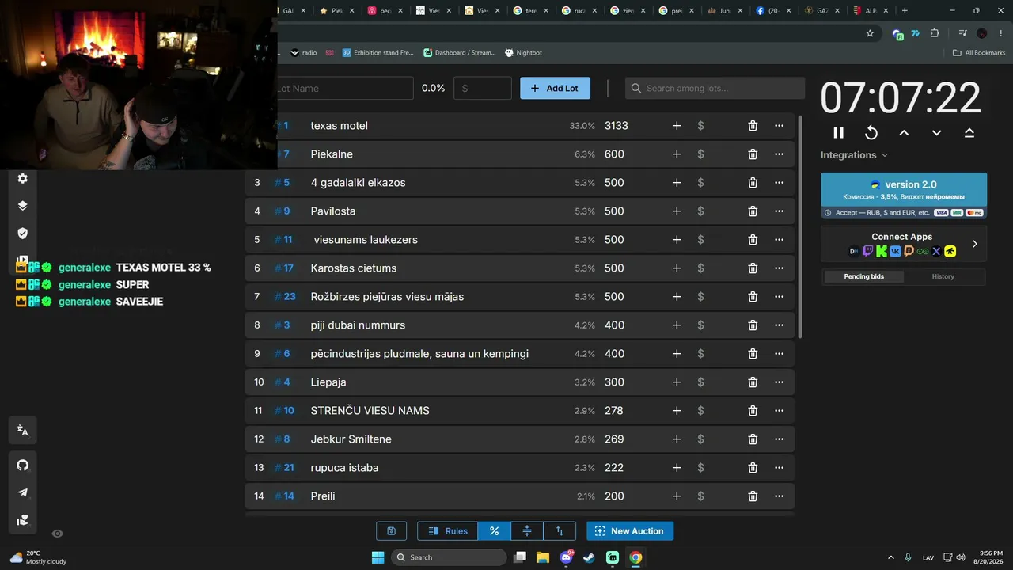Bookmark this page star icon

pos(870,33)
